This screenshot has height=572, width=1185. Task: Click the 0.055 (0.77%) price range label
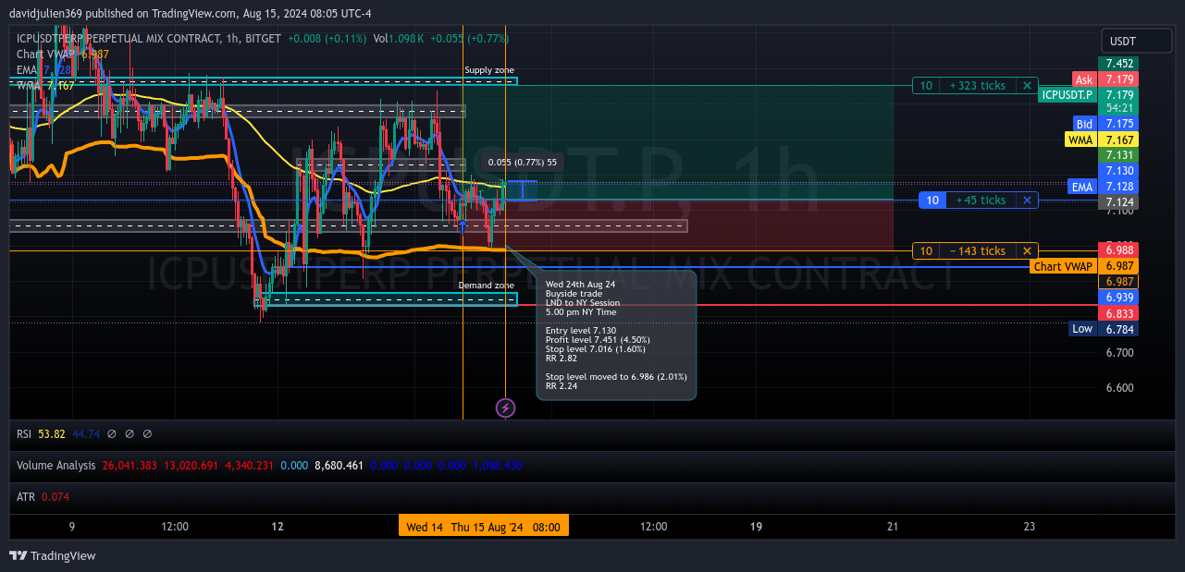point(523,163)
